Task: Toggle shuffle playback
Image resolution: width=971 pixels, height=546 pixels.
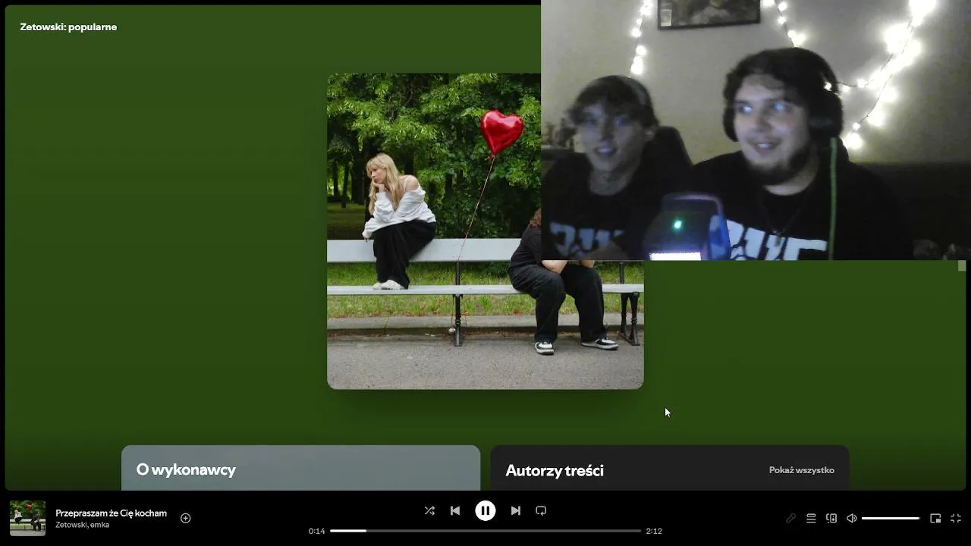Action: point(429,511)
